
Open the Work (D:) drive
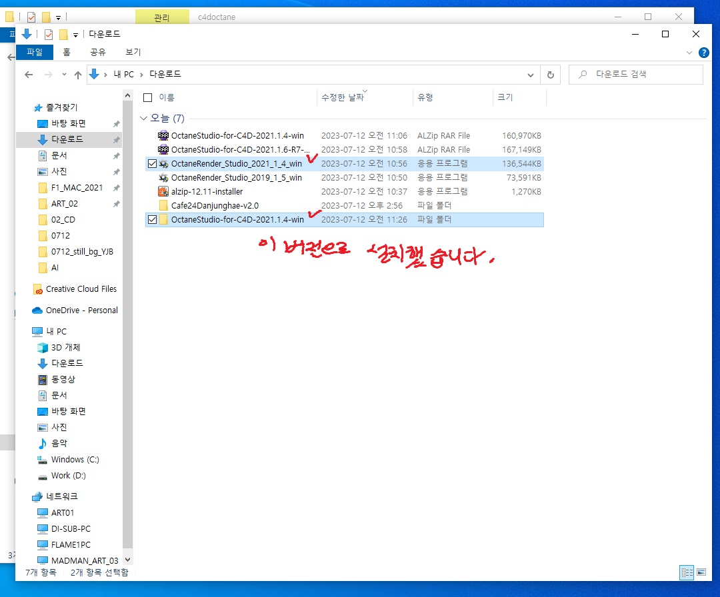coord(69,476)
